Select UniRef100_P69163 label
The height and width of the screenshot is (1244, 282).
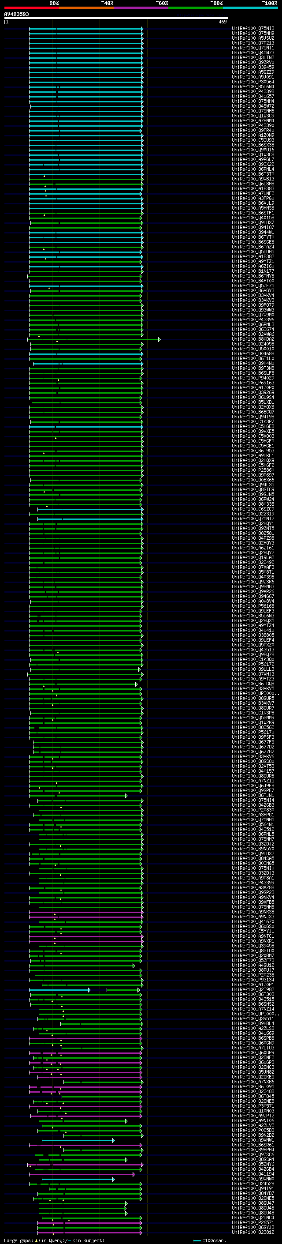(253, 383)
